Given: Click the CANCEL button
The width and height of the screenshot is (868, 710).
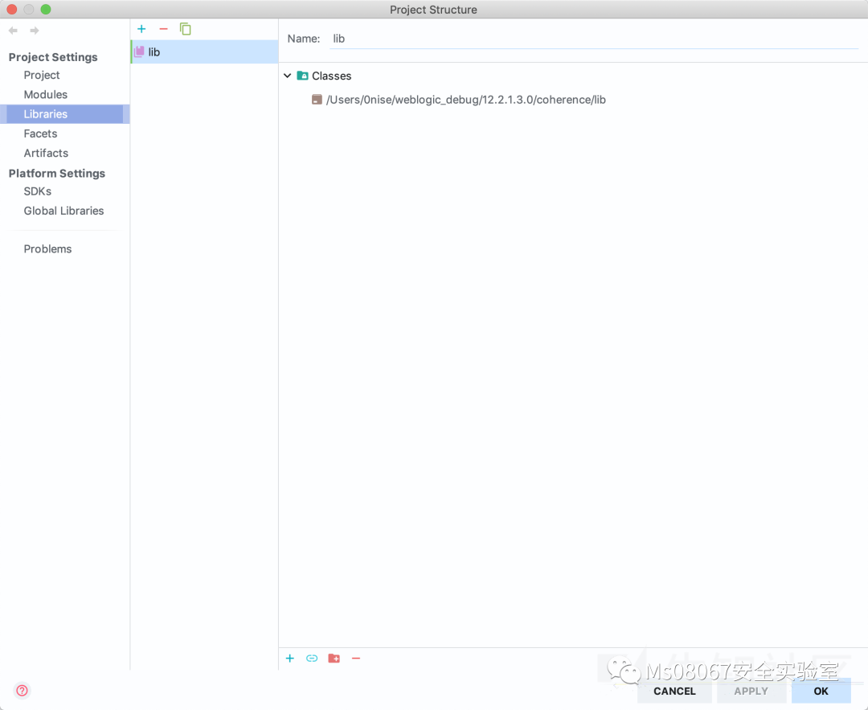Looking at the screenshot, I should pyautogui.click(x=674, y=691).
